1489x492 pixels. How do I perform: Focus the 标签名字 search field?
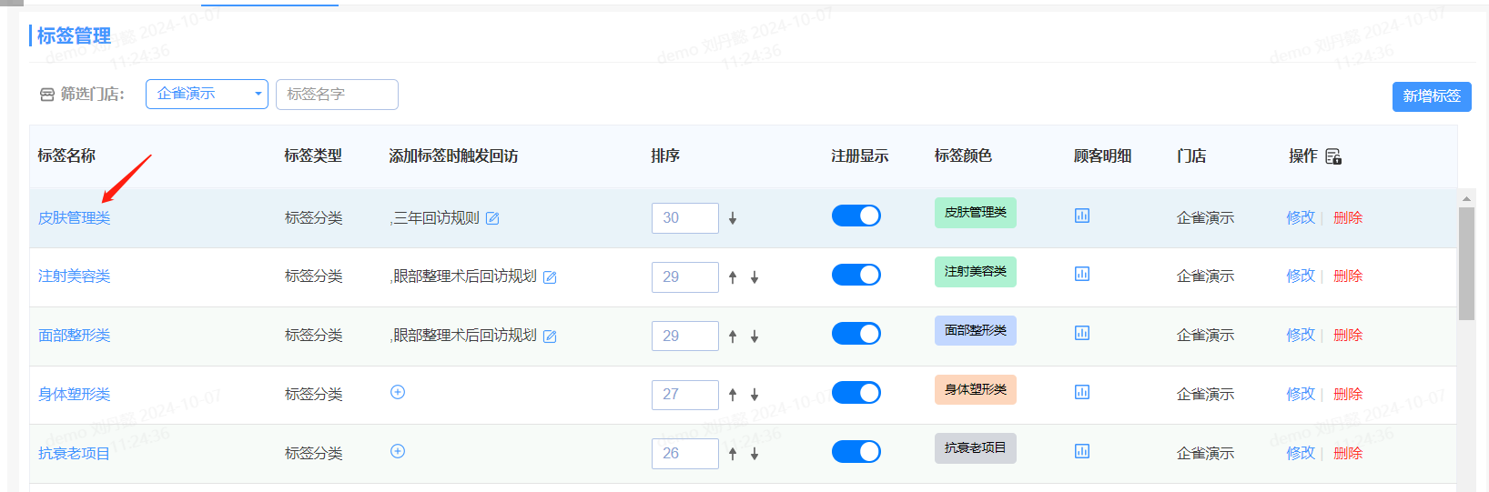tap(337, 95)
